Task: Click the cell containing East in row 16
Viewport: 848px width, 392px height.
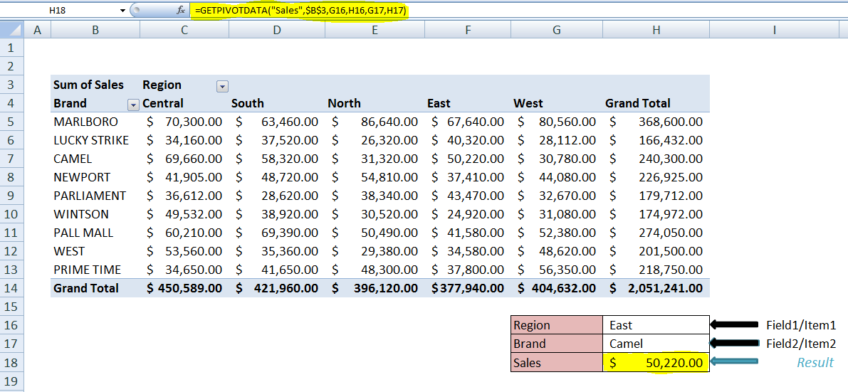Action: point(656,325)
